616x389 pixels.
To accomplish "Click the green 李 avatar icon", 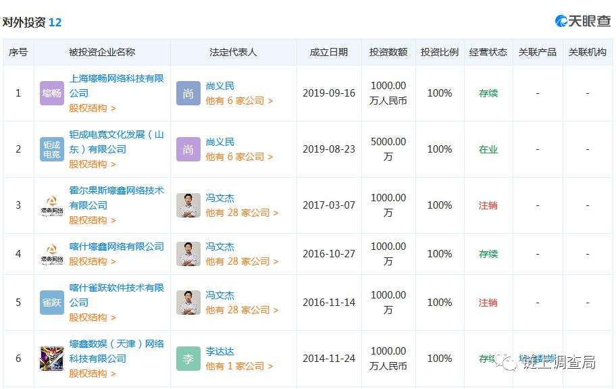I will click(x=188, y=359).
